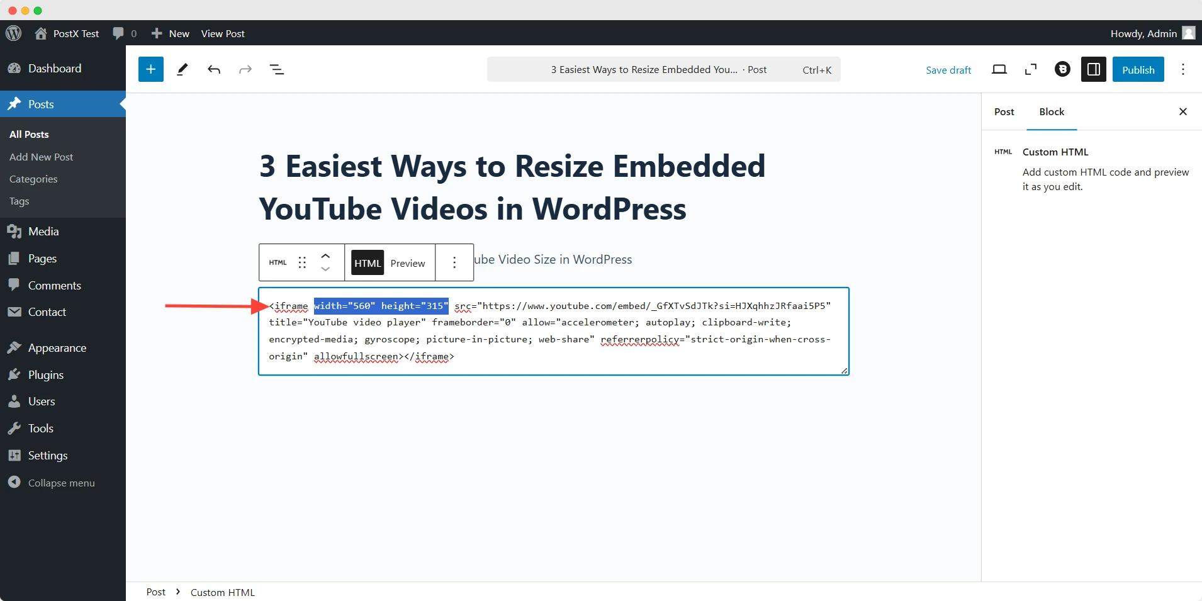Move block up with chevron
The height and width of the screenshot is (601, 1202).
pos(325,256)
